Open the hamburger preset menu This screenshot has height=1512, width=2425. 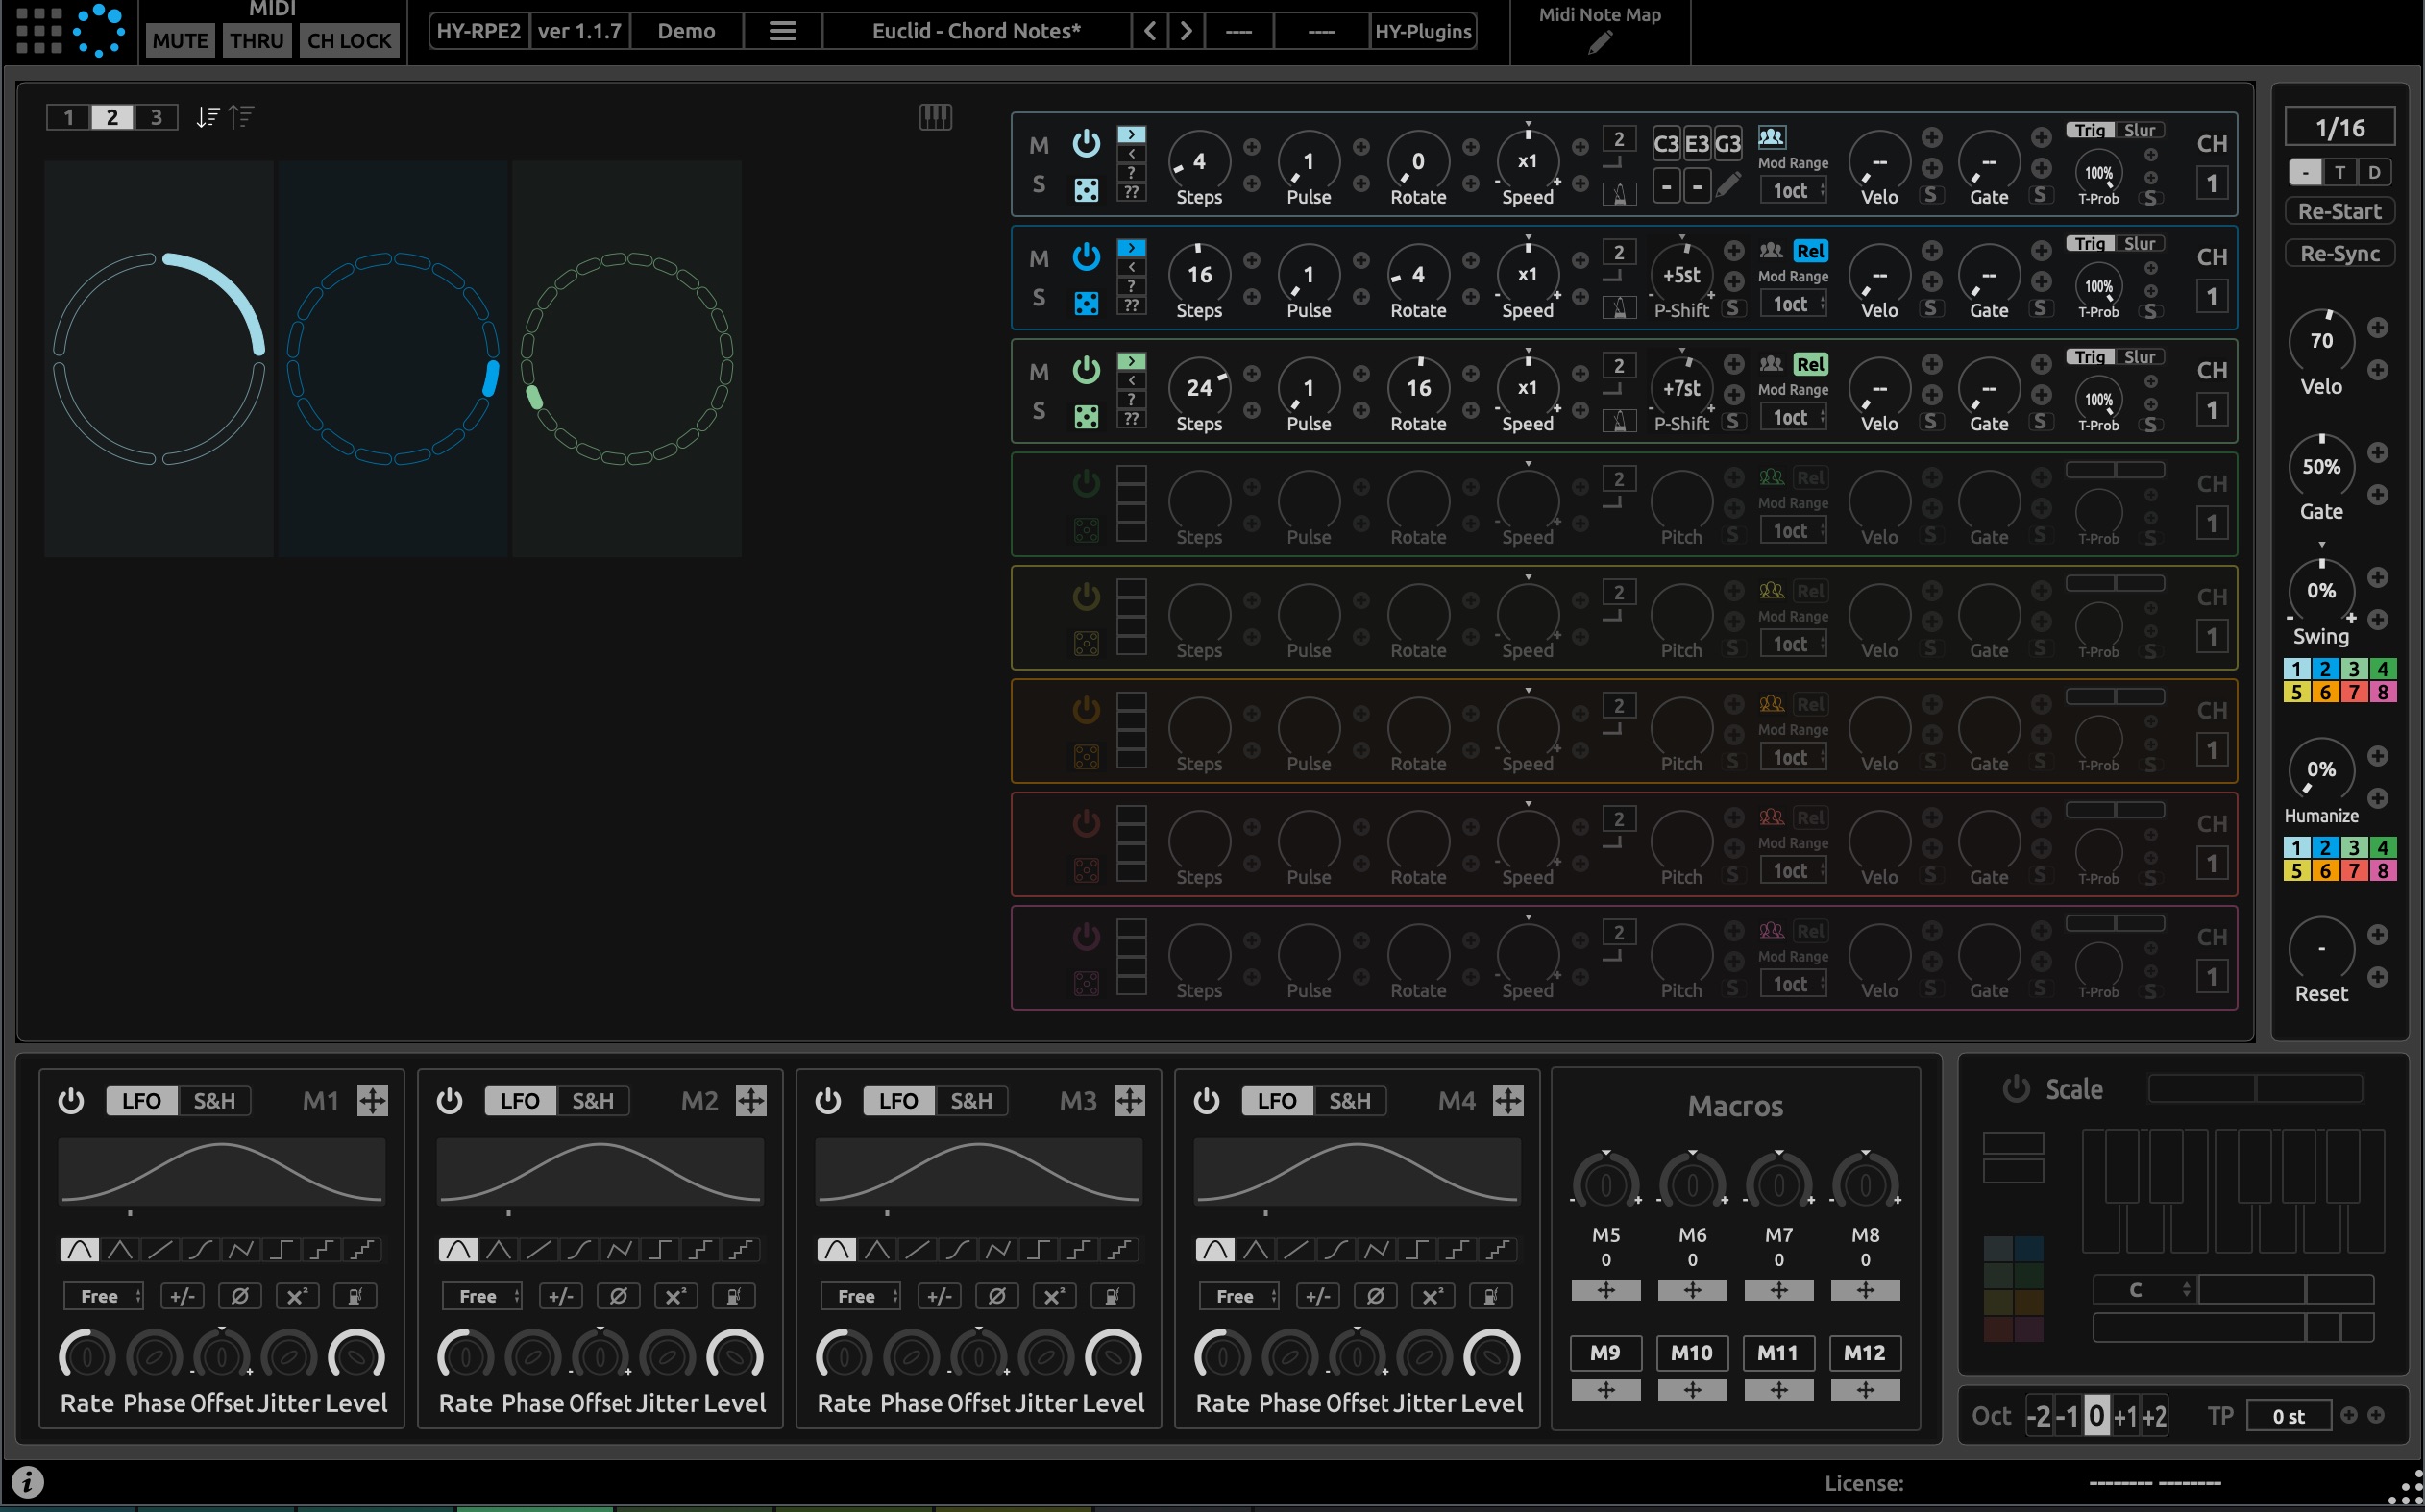[782, 31]
